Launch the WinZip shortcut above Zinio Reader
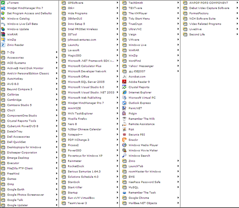The width and height of the screenshot is (239, 208). 29,39
